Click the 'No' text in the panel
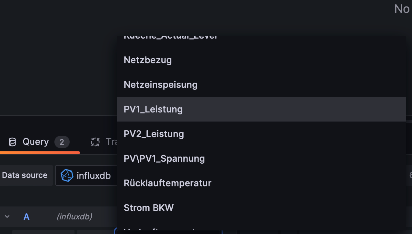 point(402,9)
